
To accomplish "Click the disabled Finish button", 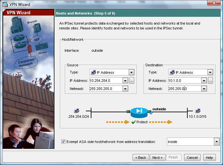I will (x=174, y=158).
